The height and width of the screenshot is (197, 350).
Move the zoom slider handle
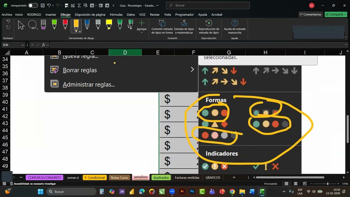[x=328, y=184]
